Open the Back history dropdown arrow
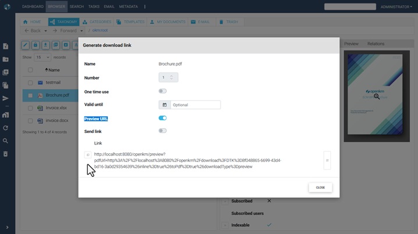 tap(45, 31)
